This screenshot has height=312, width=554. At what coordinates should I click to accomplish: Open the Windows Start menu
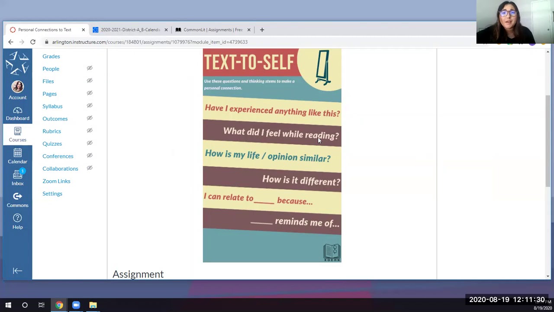[8, 305]
